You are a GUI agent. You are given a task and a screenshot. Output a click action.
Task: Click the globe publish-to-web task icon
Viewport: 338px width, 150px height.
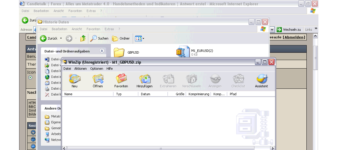pyautogui.click(x=47, y=77)
